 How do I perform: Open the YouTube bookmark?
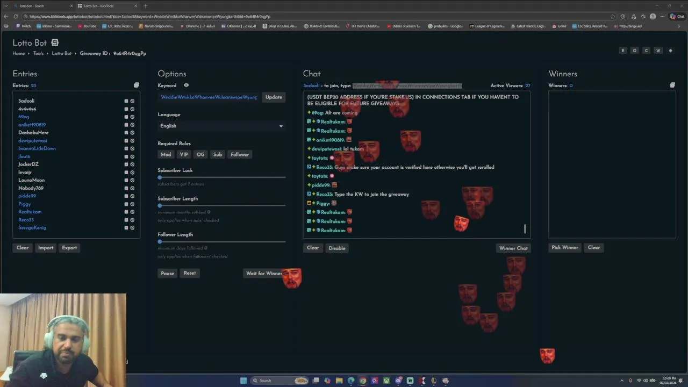click(87, 26)
